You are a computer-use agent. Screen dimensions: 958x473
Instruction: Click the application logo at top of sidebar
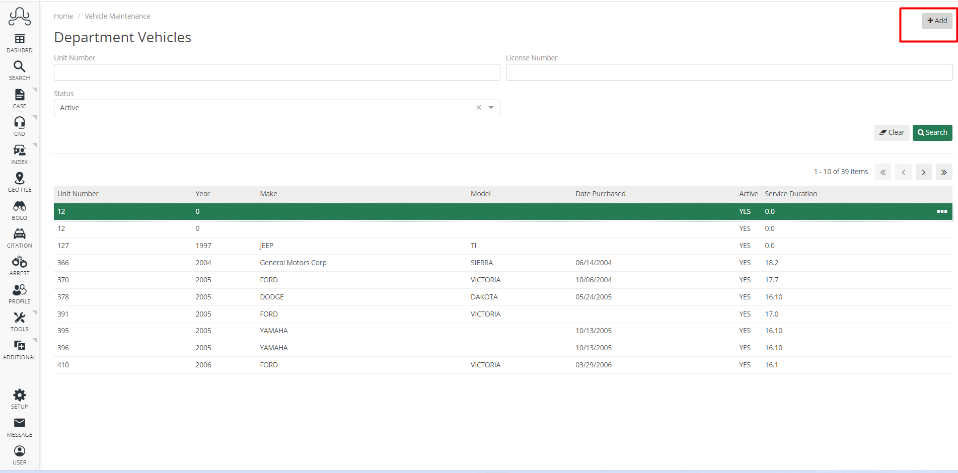(x=20, y=17)
